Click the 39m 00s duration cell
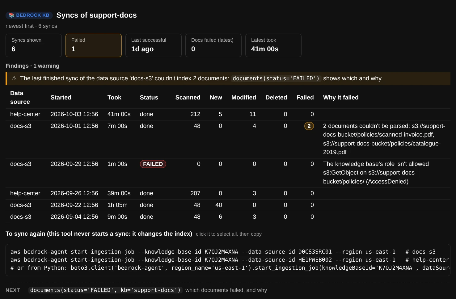The height and width of the screenshot is (299, 456). point(119,193)
